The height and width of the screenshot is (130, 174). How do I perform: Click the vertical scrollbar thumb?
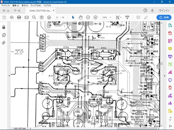pyautogui.click(x=162, y=64)
